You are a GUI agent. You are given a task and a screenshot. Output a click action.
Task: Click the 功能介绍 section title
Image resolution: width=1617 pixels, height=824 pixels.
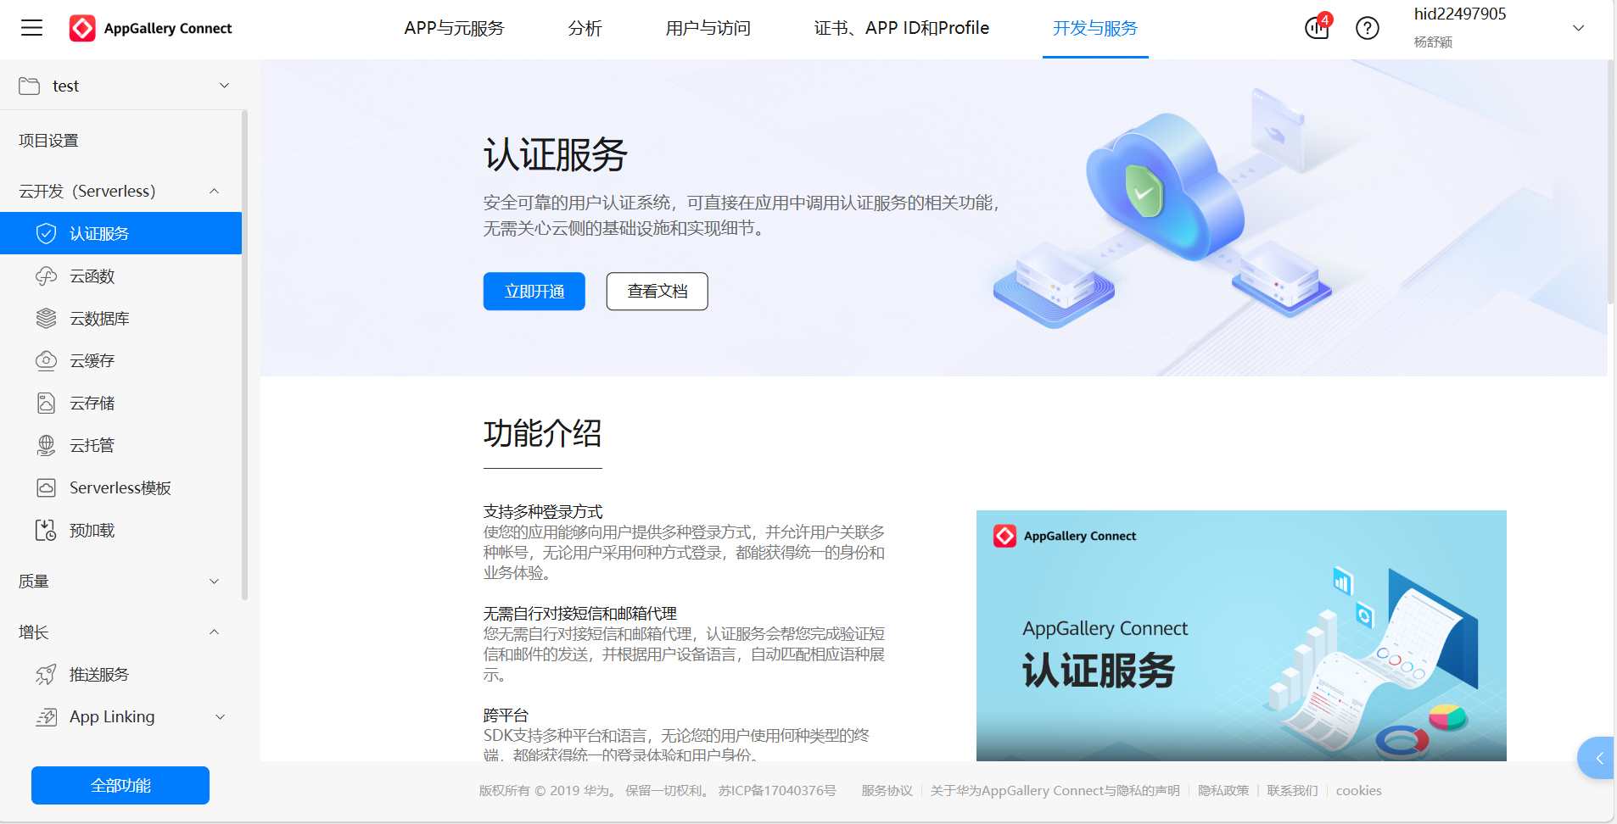(x=542, y=433)
